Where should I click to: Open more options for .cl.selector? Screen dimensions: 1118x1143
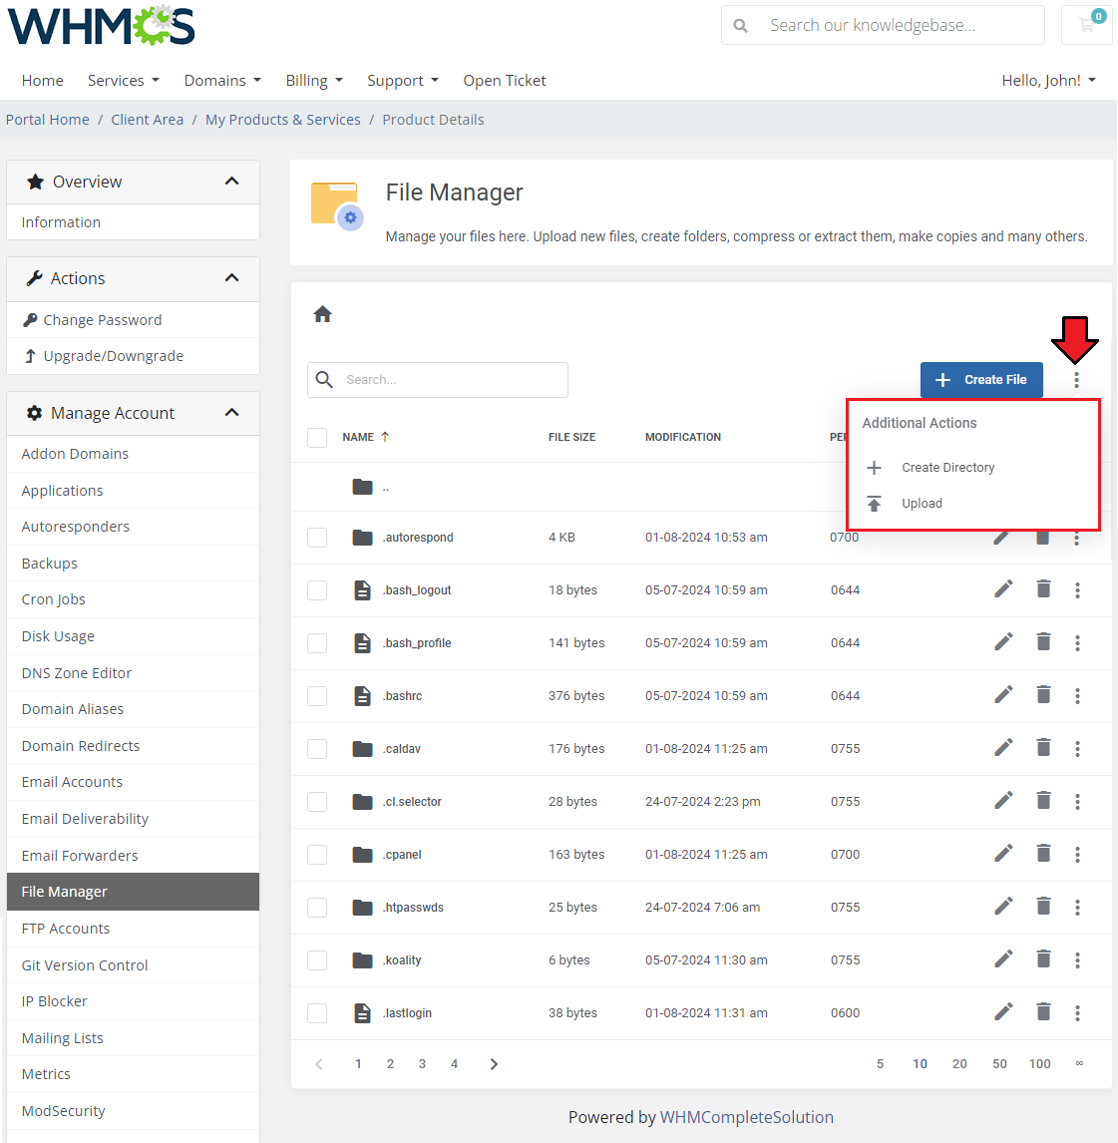tap(1077, 802)
